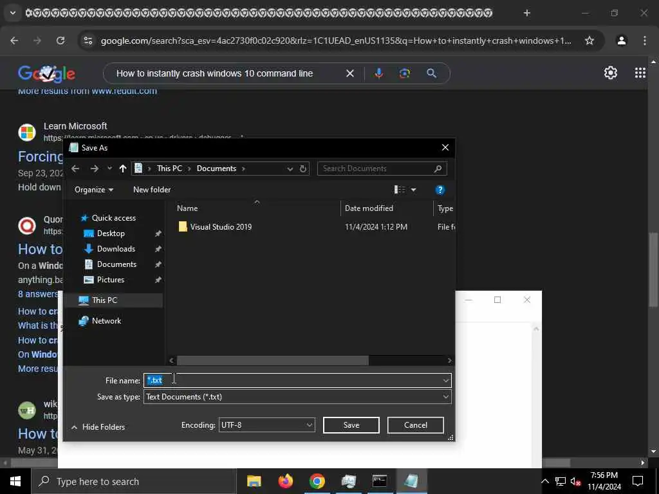Sort files by Date modified column
The height and width of the screenshot is (494, 659).
tap(369, 208)
